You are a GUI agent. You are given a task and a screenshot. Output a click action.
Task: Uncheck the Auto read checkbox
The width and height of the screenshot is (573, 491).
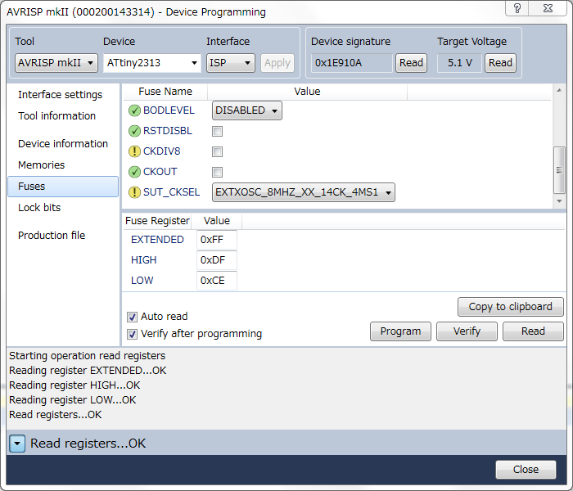point(132,317)
